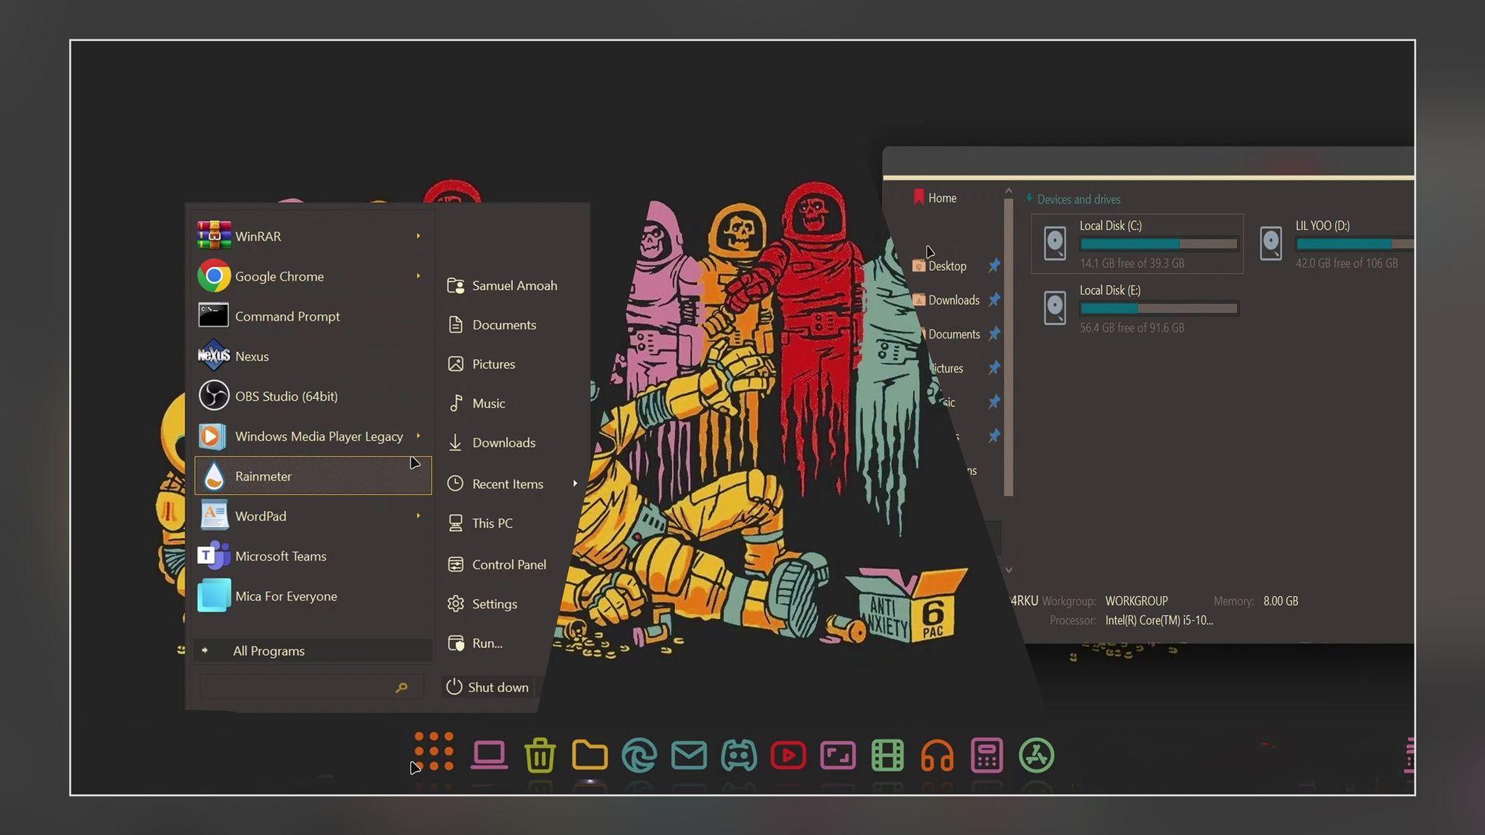The width and height of the screenshot is (1485, 835).
Task: Expand Google Chrome jump list arrow
Action: point(419,276)
